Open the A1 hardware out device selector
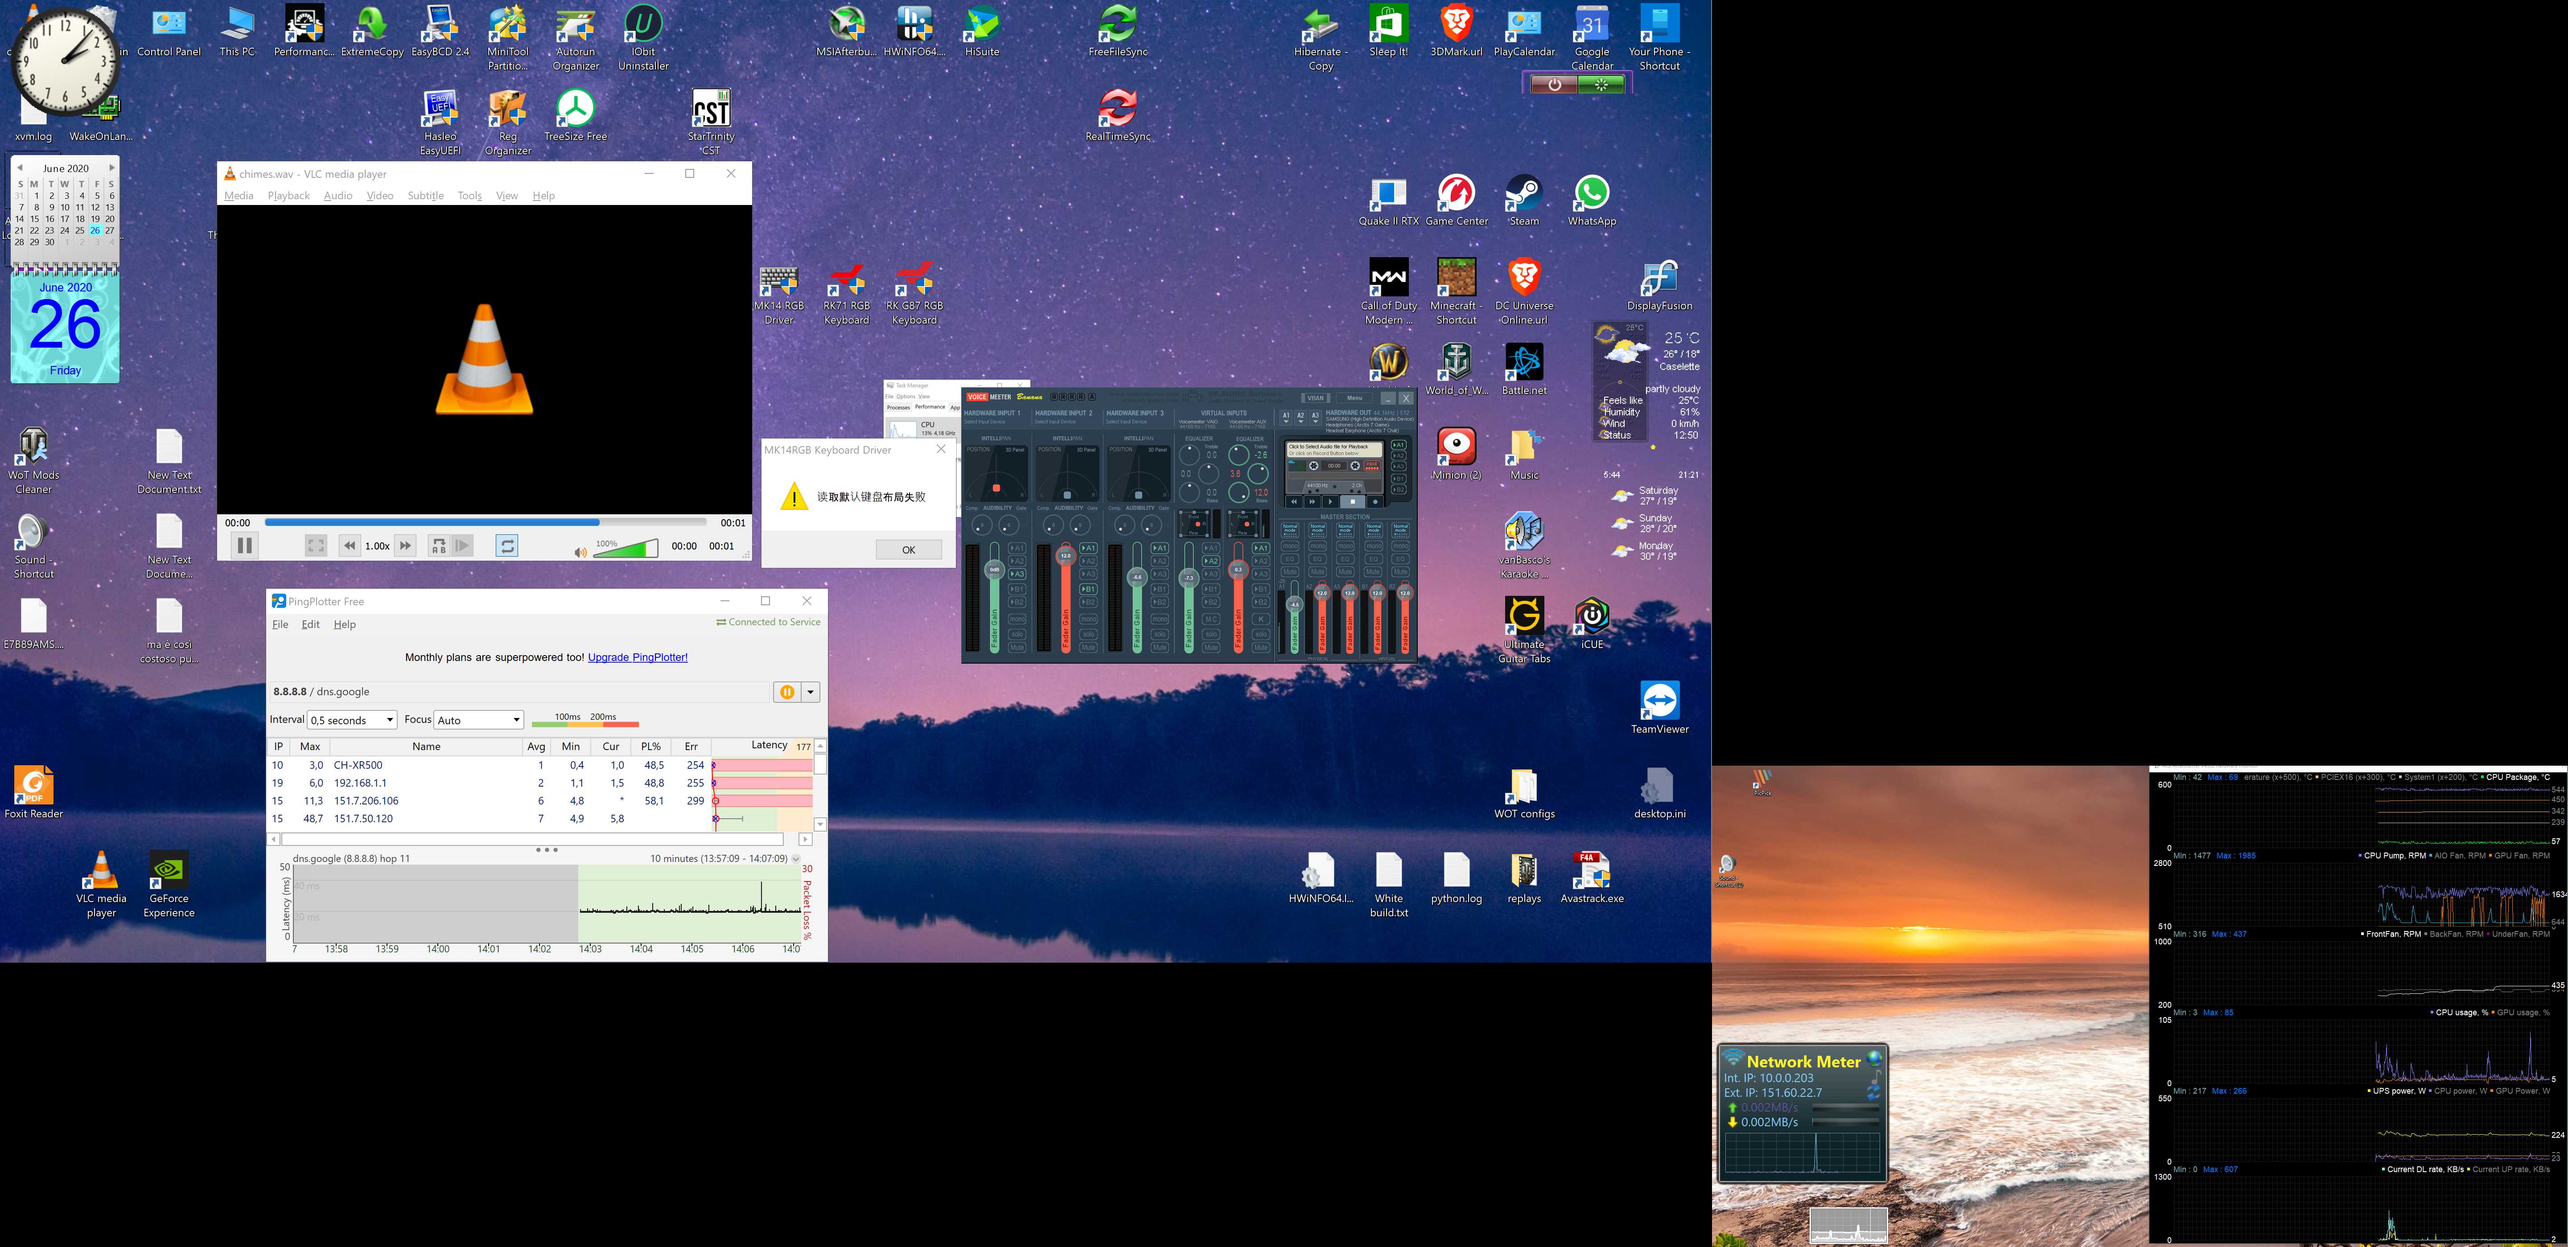Image resolution: width=2568 pixels, height=1247 pixels. pos(1286,418)
